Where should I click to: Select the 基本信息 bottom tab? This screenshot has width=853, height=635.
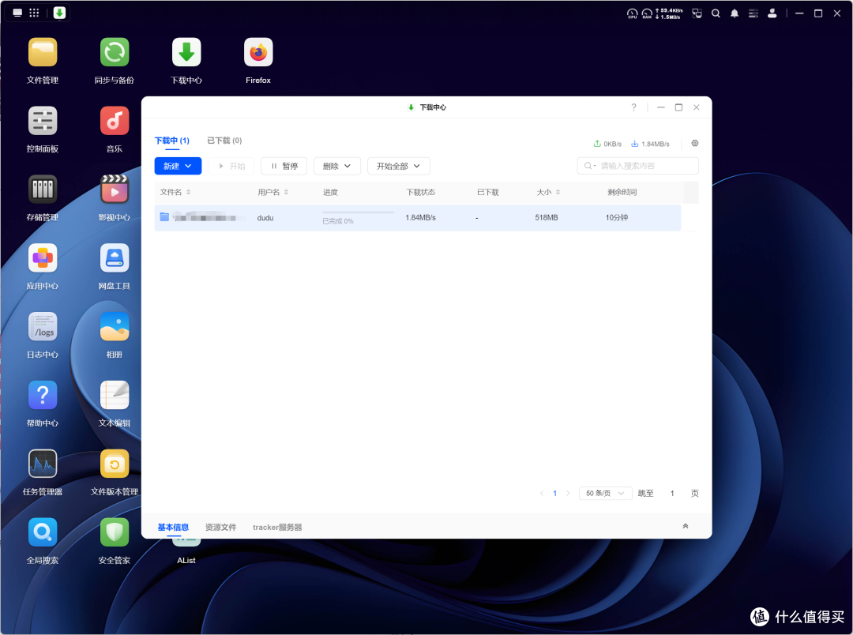tap(173, 527)
